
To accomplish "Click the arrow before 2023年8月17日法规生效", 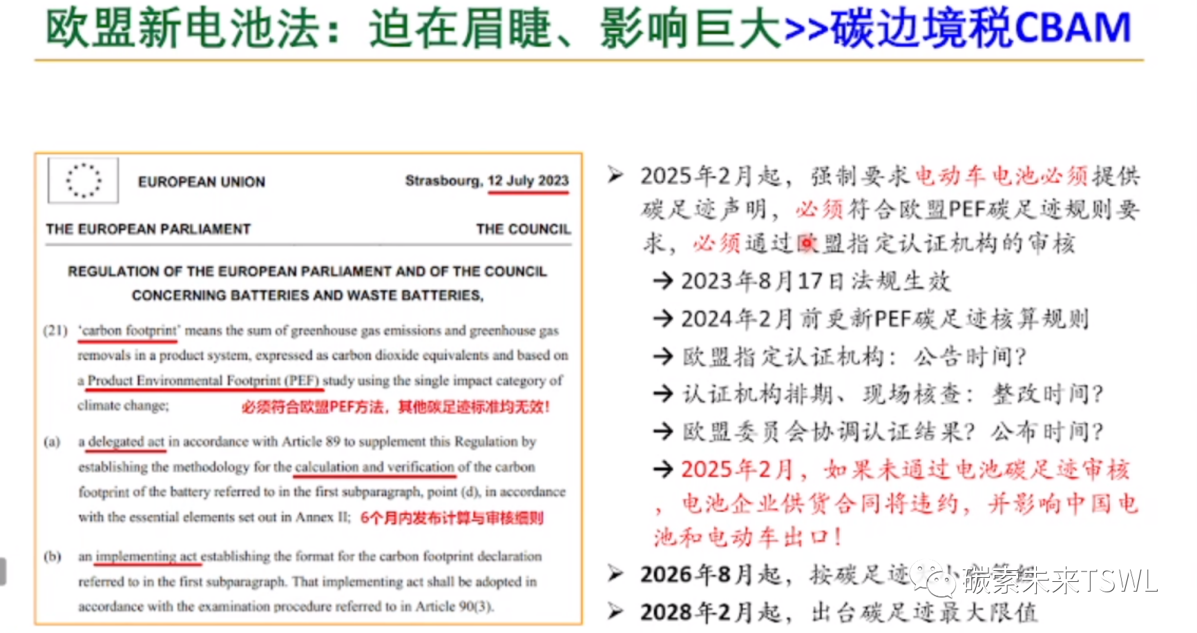I will coord(663,281).
